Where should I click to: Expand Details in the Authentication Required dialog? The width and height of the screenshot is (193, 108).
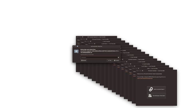click(84, 60)
